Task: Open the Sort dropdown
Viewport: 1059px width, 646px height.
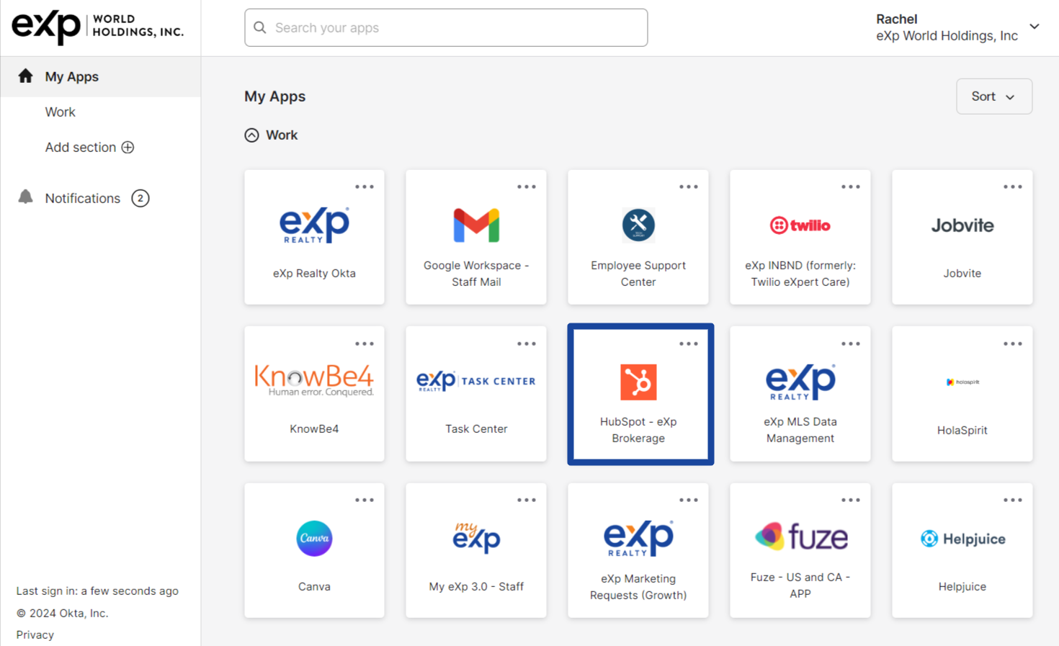Action: (x=994, y=96)
